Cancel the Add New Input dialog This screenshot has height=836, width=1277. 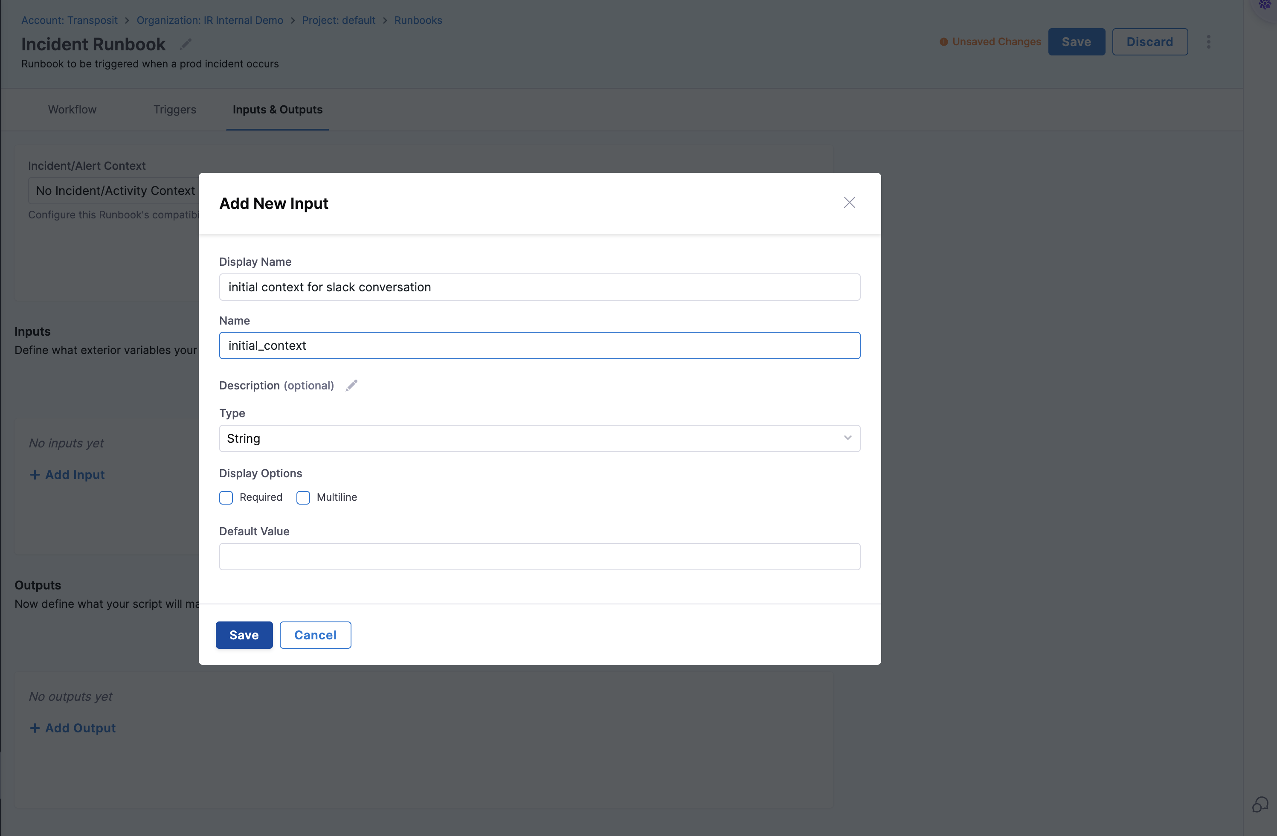click(316, 635)
